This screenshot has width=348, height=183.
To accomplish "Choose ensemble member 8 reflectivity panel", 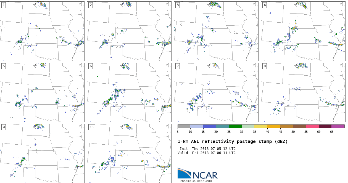I will tap(303, 92).
